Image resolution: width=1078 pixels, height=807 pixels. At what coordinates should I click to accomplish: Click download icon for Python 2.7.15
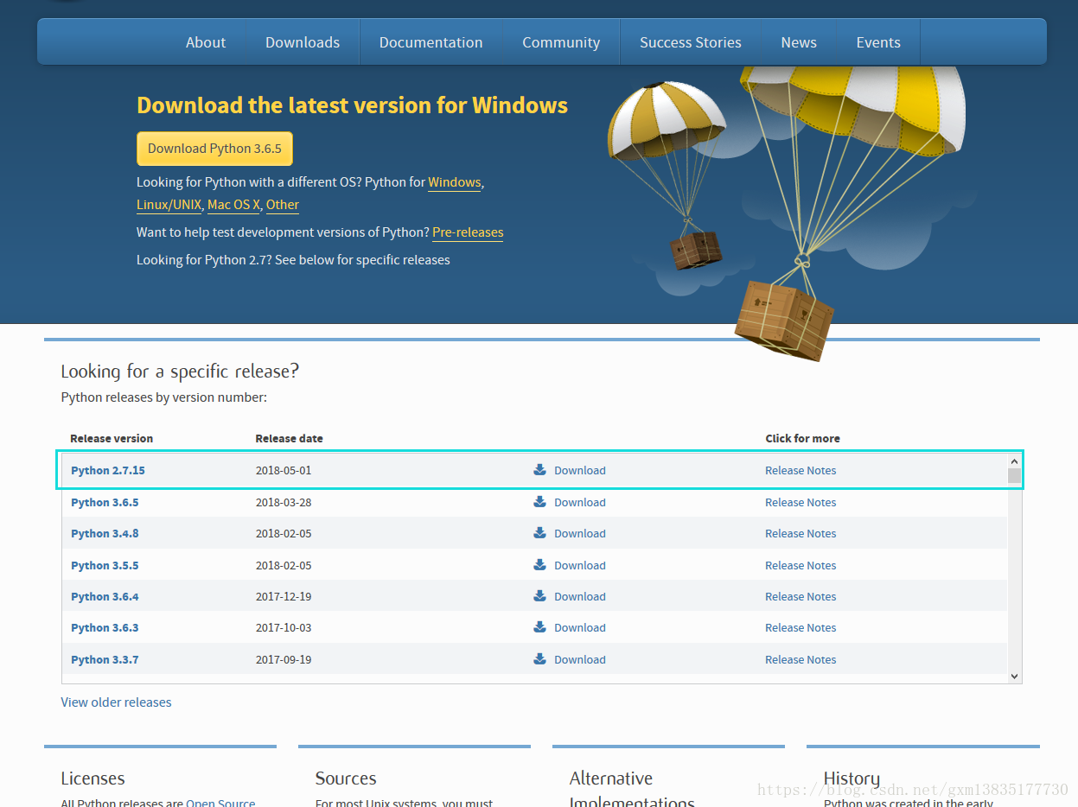(x=539, y=470)
